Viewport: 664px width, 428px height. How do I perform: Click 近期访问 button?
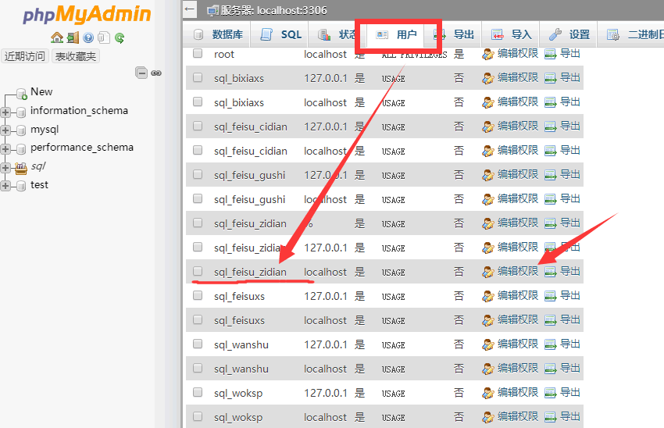coord(25,56)
